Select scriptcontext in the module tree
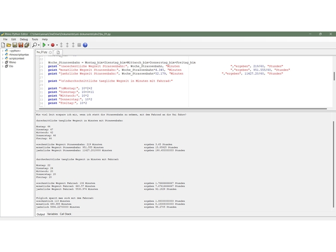 tap(17, 58)
